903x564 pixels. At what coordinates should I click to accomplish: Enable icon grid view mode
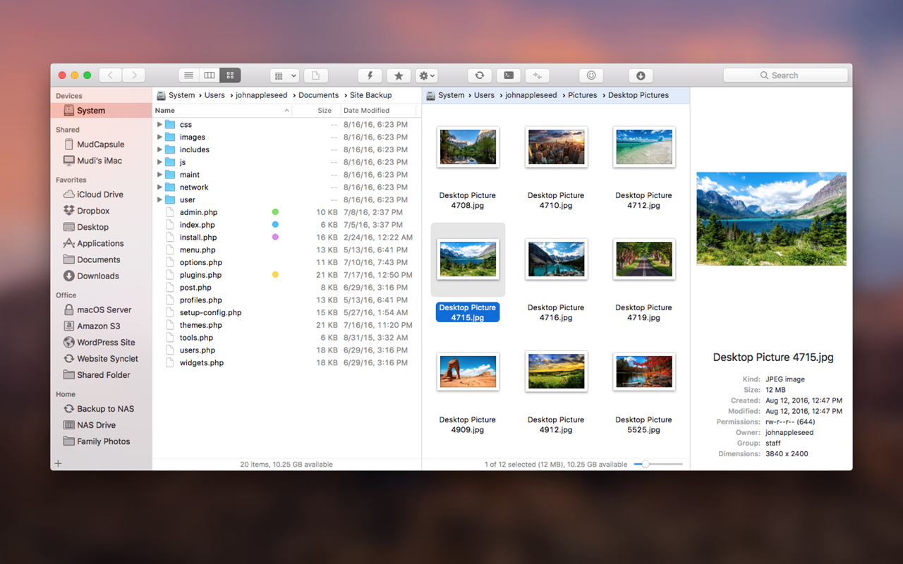[x=230, y=75]
